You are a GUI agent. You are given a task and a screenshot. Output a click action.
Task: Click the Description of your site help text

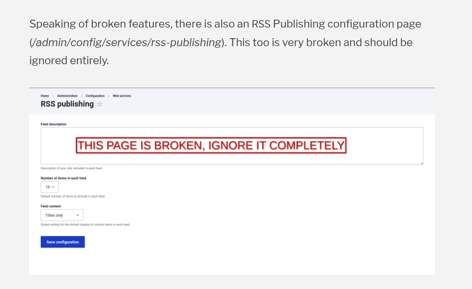72,168
